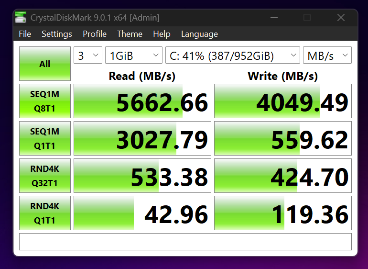This screenshot has height=269, width=368.
Task: Open the Help menu
Action: coord(162,34)
